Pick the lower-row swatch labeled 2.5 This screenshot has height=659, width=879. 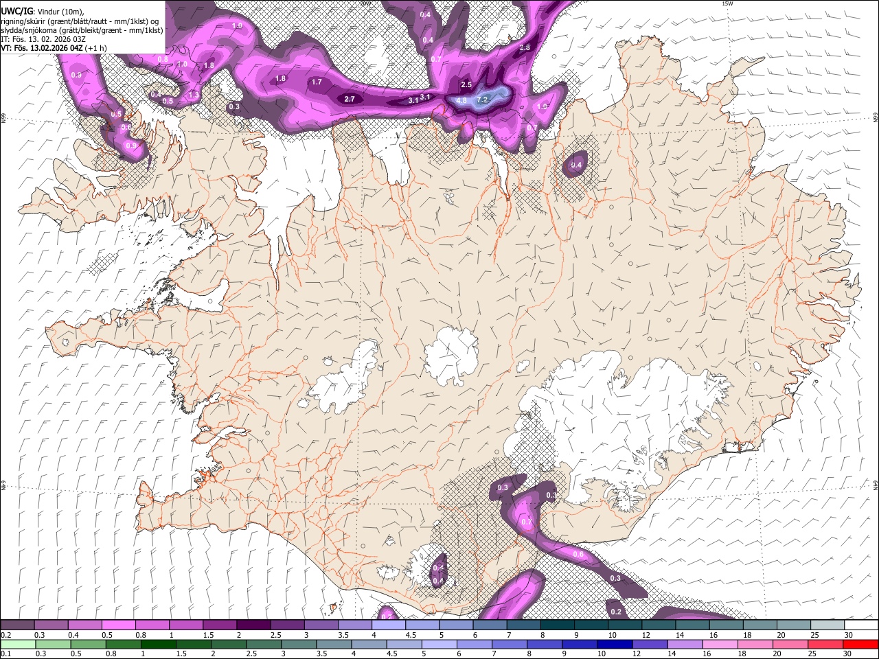[x=264, y=644]
